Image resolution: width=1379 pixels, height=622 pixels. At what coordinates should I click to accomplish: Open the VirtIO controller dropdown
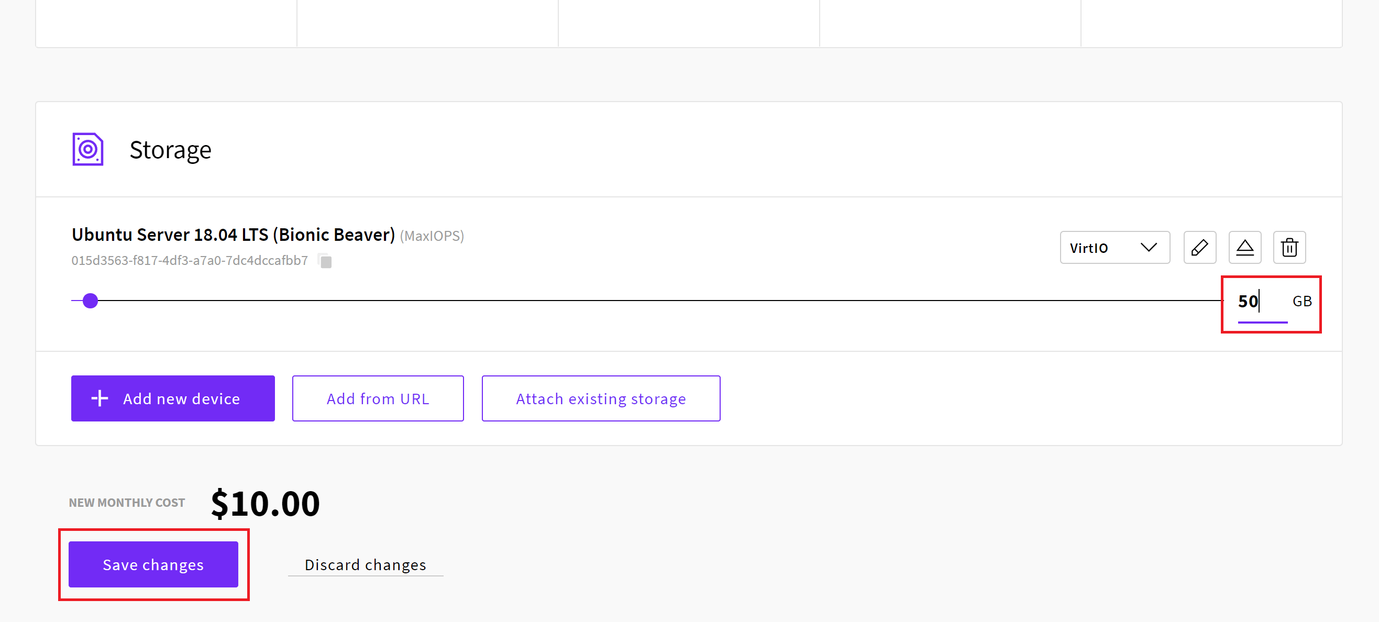click(1115, 247)
